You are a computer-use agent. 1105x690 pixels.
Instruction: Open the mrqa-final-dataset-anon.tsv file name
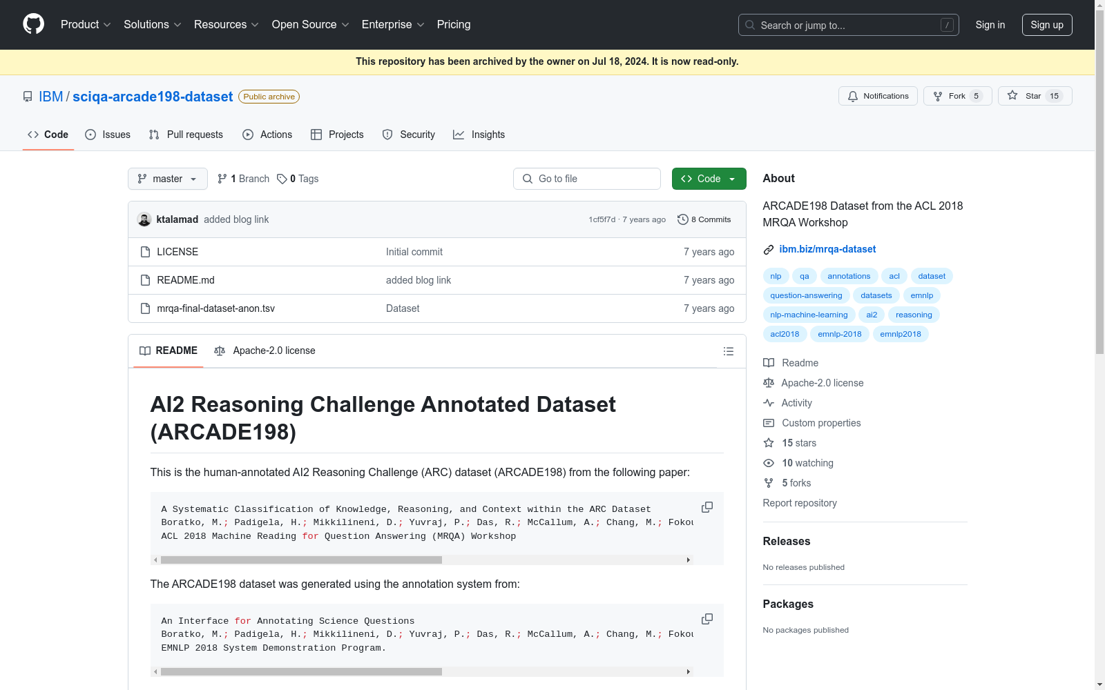pos(215,308)
